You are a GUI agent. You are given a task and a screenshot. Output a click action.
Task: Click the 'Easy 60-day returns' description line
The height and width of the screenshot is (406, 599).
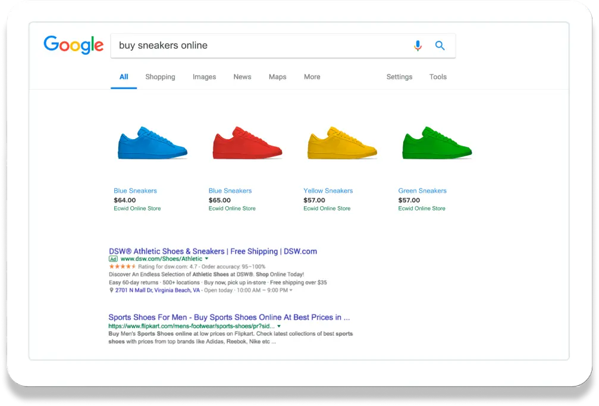[218, 282]
